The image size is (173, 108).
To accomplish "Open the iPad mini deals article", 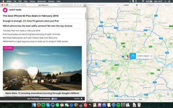I will point(22,31).
